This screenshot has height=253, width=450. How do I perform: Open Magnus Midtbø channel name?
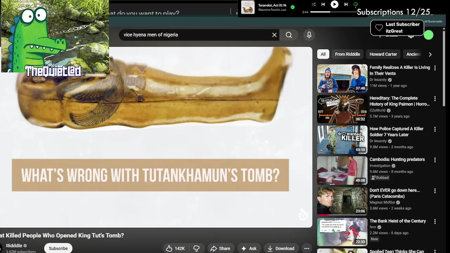tap(382, 202)
